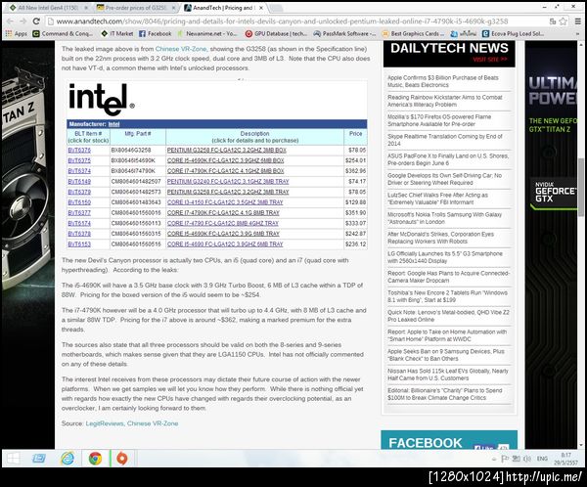Click the Intel manufacturer link
Image resolution: width=587 pixels, height=487 pixels.
113,124
